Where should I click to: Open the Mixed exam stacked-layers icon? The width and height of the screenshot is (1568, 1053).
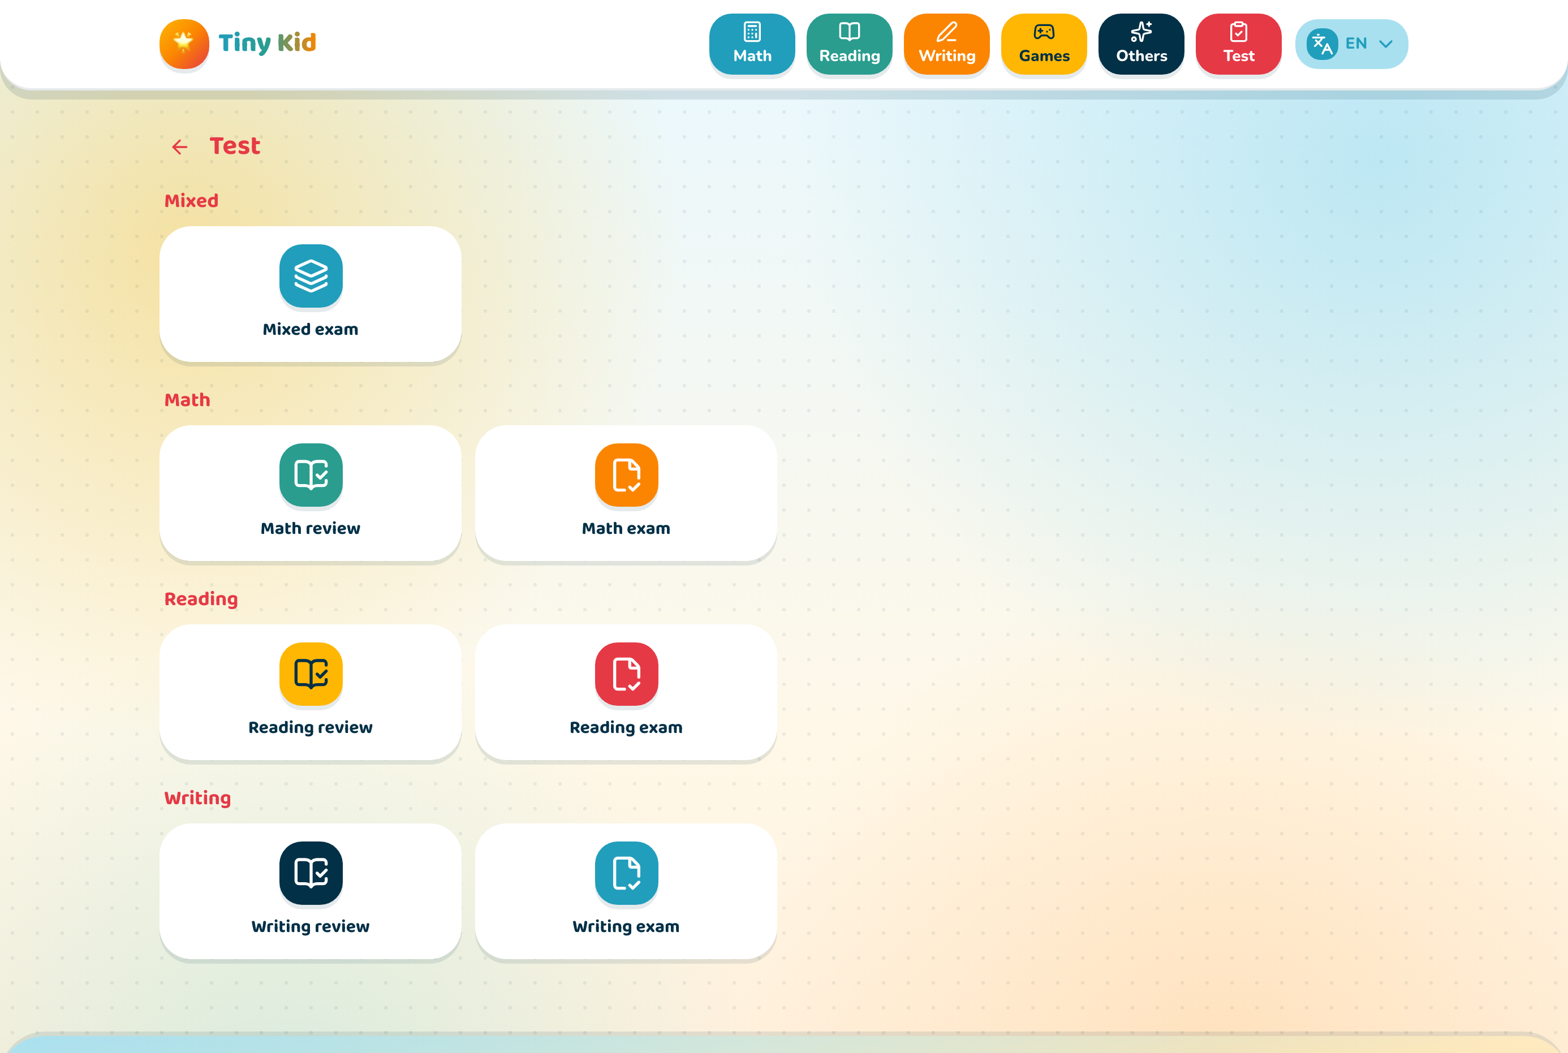[x=311, y=276]
